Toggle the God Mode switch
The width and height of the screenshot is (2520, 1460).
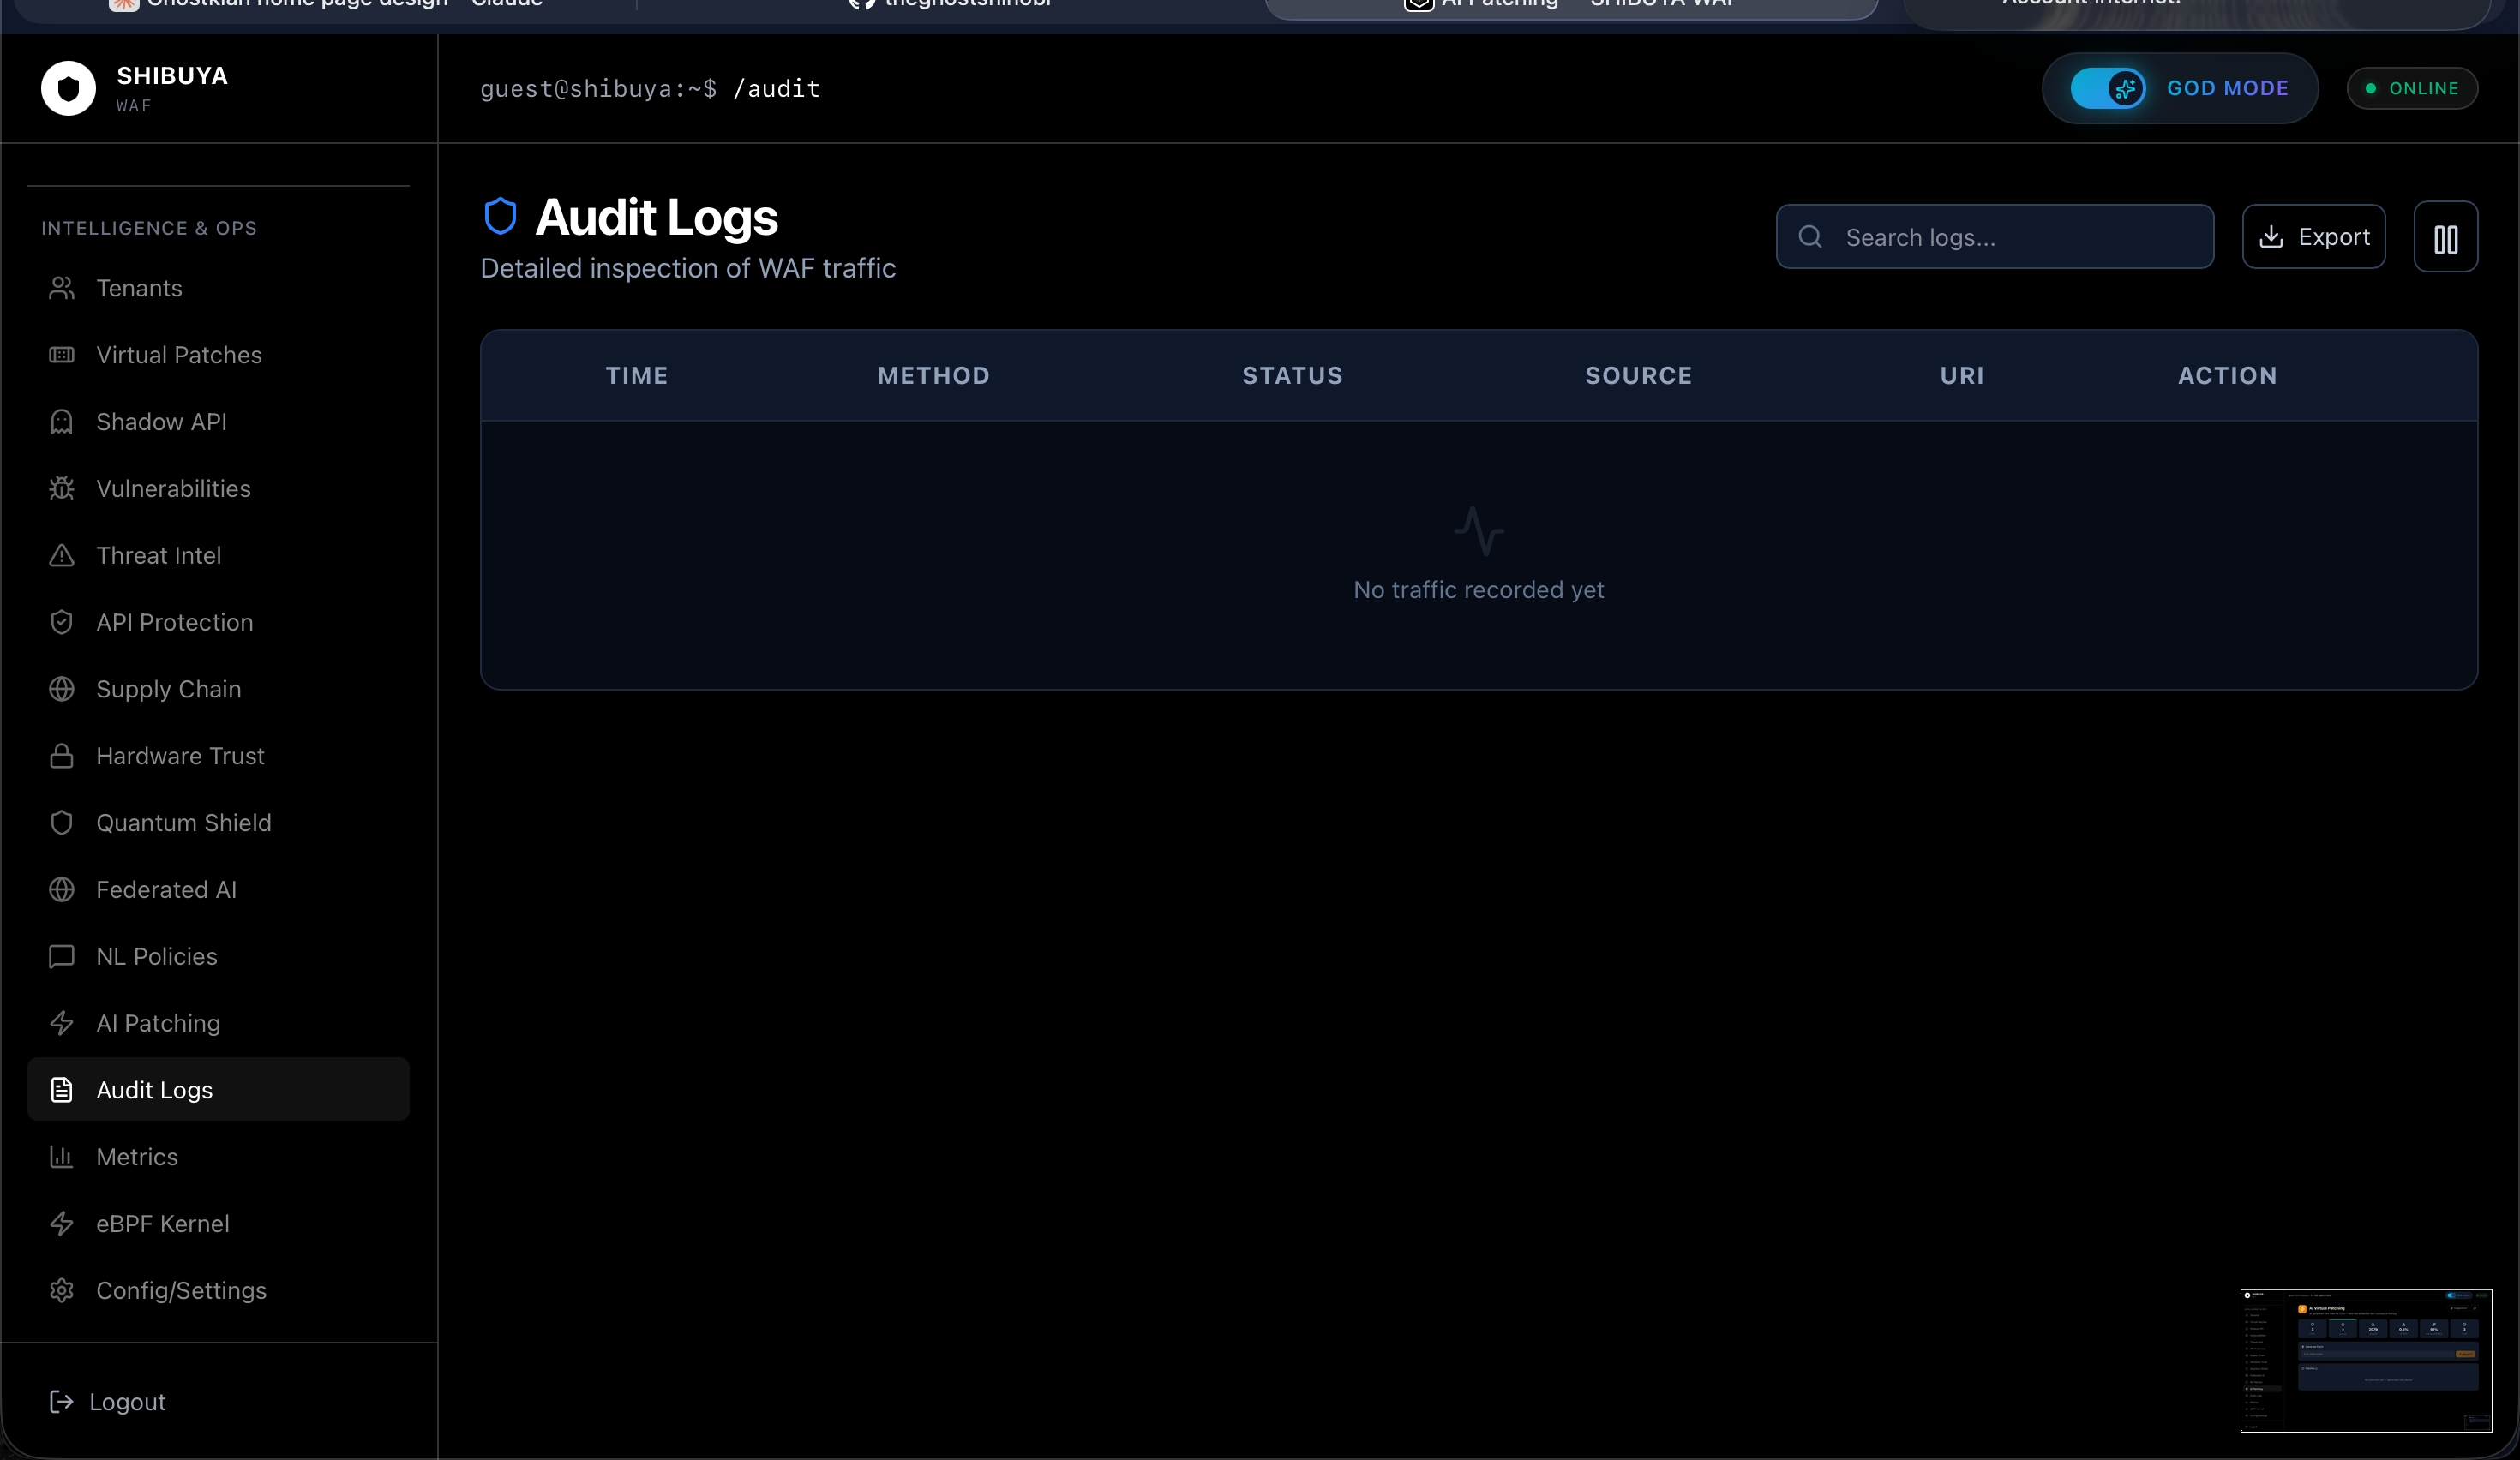(x=2107, y=88)
